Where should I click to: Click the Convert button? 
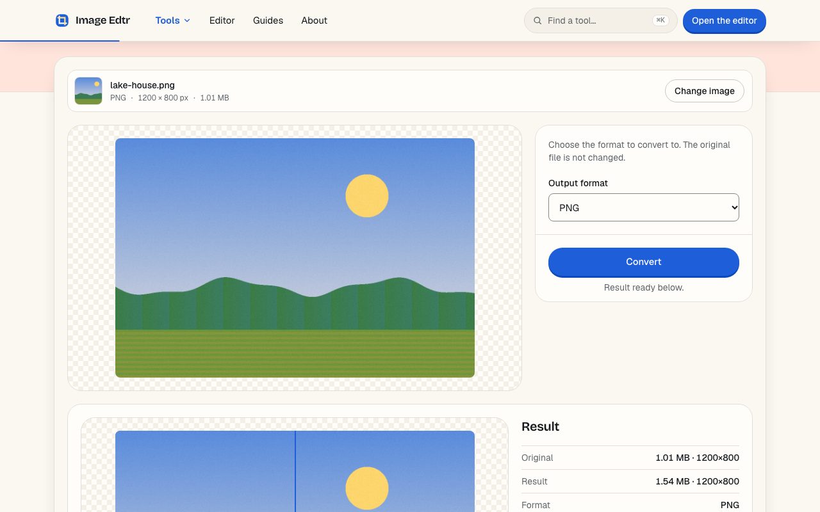pyautogui.click(x=643, y=262)
